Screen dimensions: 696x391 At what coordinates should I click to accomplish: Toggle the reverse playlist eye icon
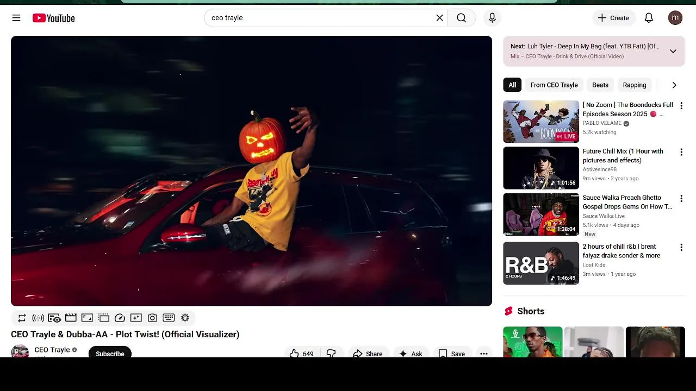point(54,318)
